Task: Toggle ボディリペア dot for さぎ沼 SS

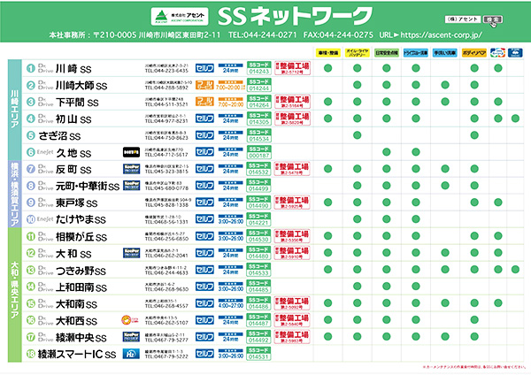Action: tap(473, 135)
